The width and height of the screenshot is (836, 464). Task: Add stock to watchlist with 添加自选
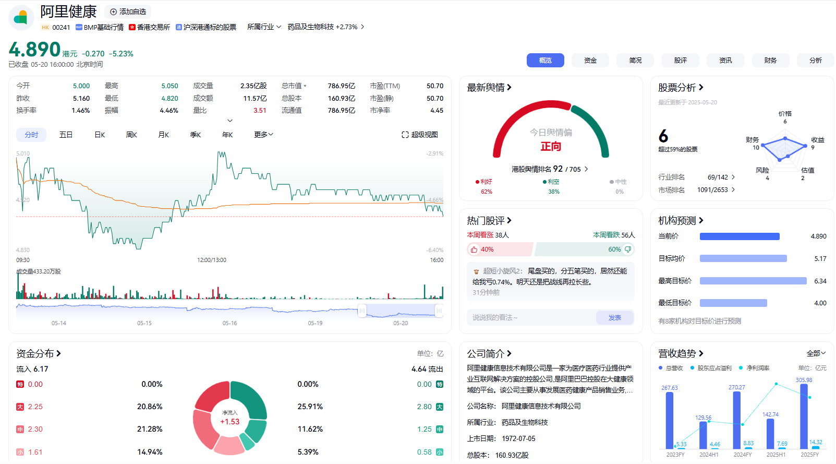click(128, 11)
